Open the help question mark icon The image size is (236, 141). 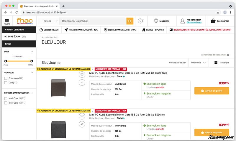pos(140,21)
